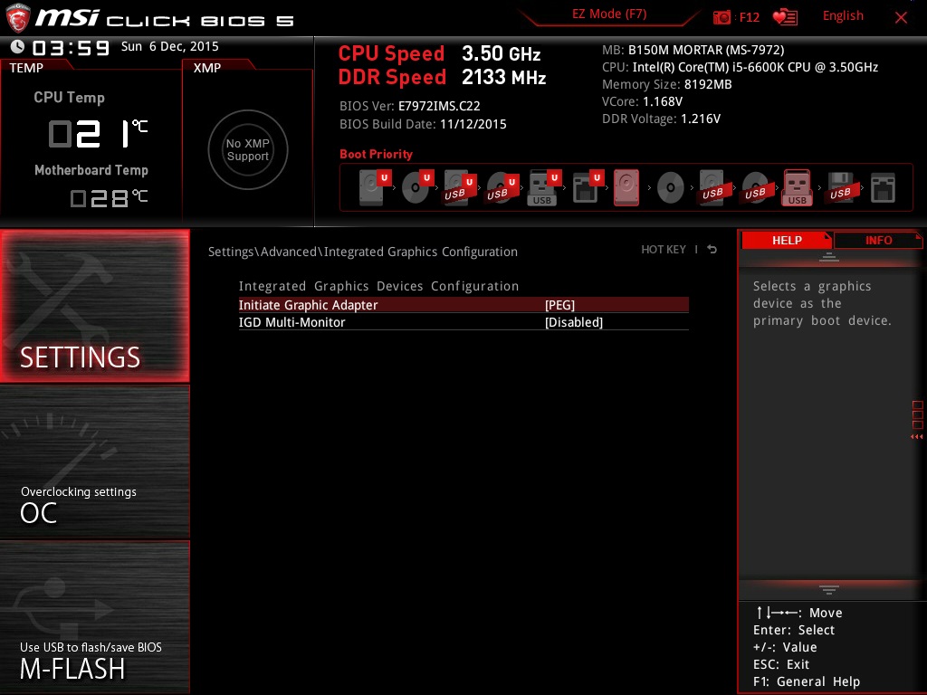Switch to the HELP tab

click(786, 240)
